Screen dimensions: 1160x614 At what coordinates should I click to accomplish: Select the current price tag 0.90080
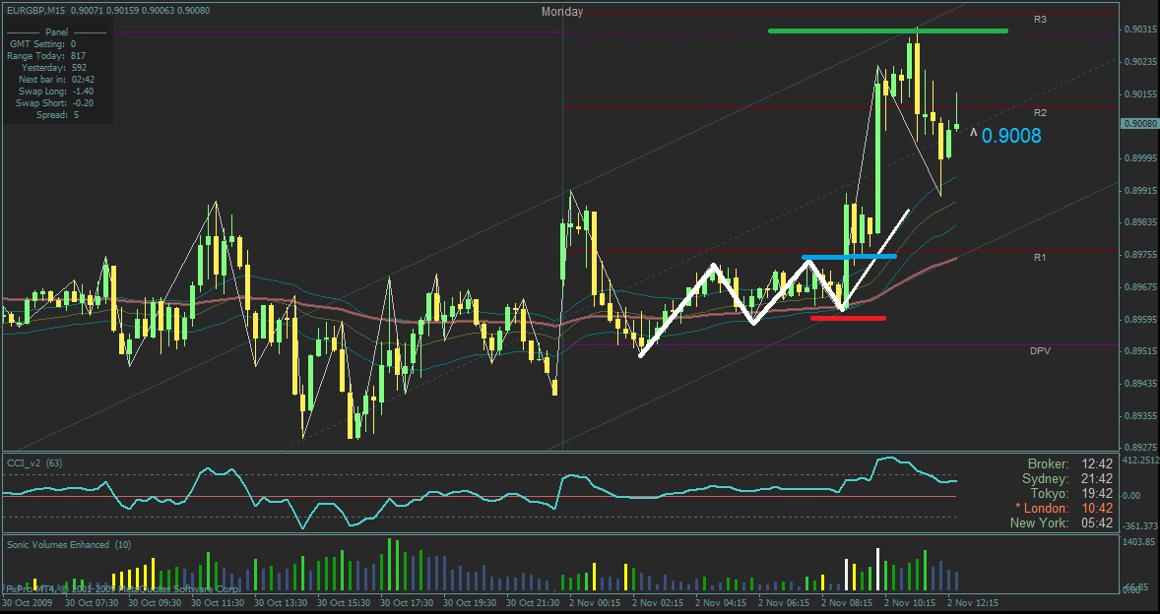click(x=1139, y=123)
